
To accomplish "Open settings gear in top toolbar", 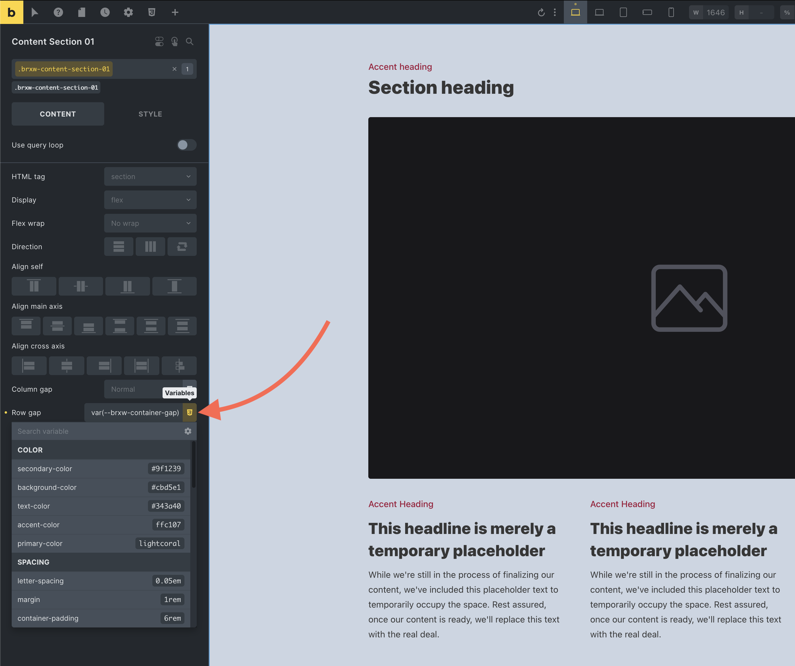I will [x=128, y=12].
